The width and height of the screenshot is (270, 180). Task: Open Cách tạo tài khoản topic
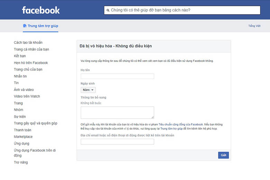tap(28, 42)
